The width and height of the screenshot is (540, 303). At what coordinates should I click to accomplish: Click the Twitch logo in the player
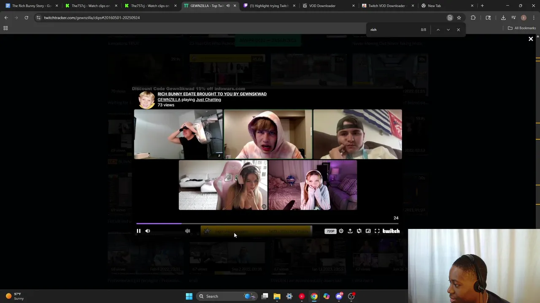[x=391, y=231]
